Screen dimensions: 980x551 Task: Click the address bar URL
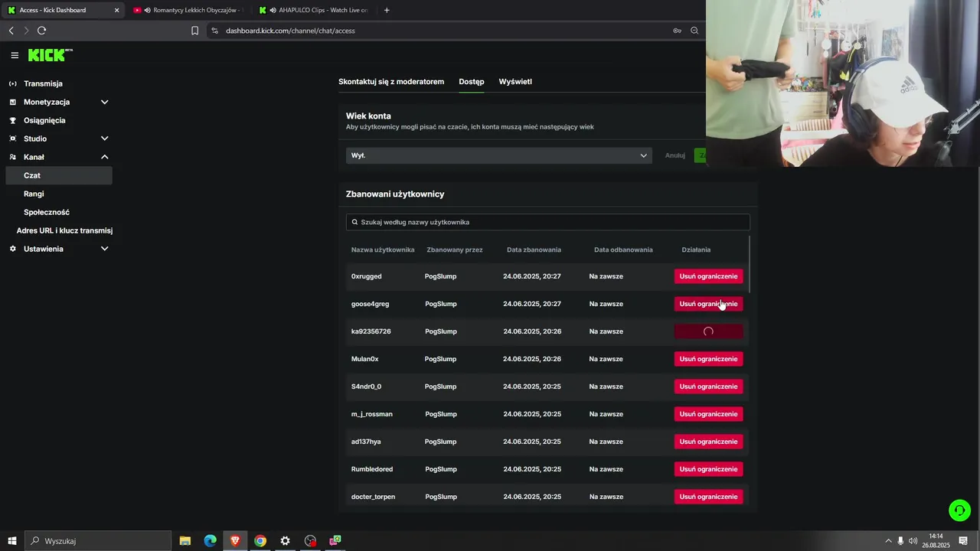pos(290,31)
